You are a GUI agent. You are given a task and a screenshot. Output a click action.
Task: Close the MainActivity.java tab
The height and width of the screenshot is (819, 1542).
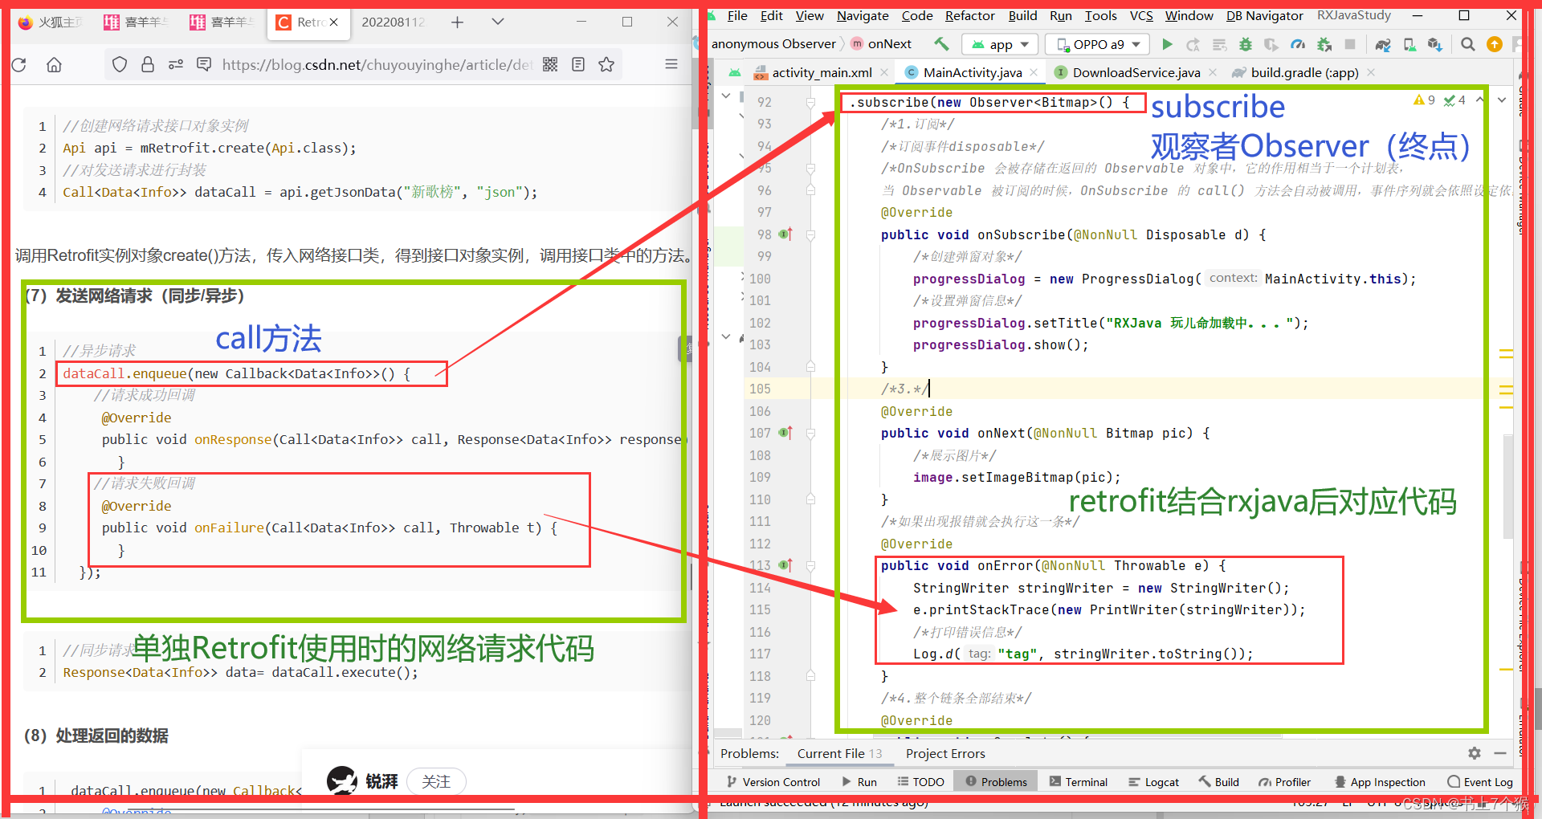coord(1034,72)
